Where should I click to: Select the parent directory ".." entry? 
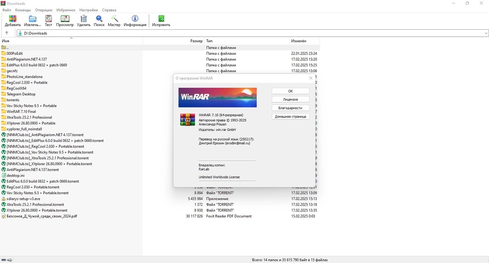pos(7,48)
